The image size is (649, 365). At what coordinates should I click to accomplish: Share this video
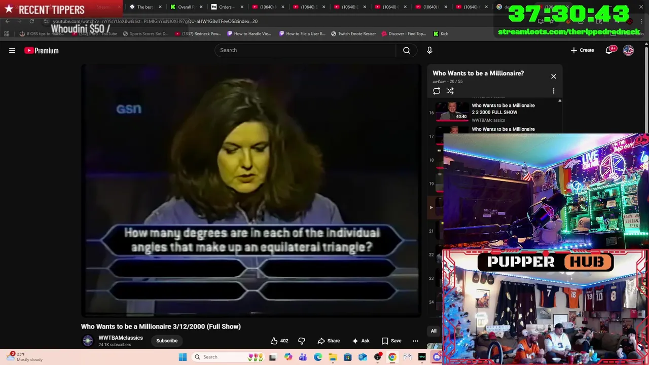coord(329,341)
